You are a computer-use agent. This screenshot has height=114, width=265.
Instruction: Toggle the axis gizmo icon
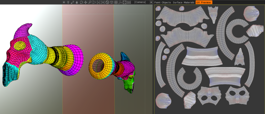120,2
